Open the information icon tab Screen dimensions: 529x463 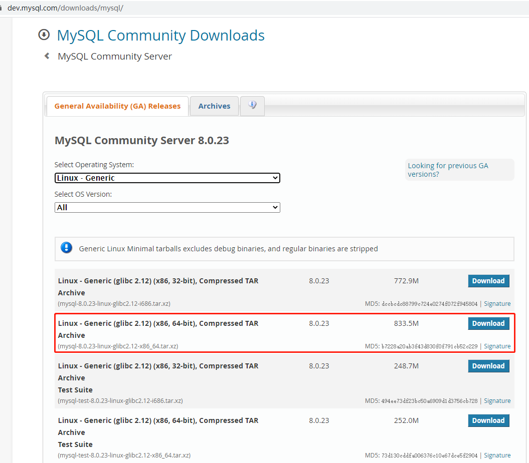(x=252, y=106)
